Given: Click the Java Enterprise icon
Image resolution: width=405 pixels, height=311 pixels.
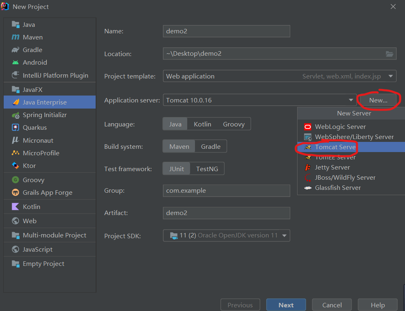Looking at the screenshot, I should [15, 102].
